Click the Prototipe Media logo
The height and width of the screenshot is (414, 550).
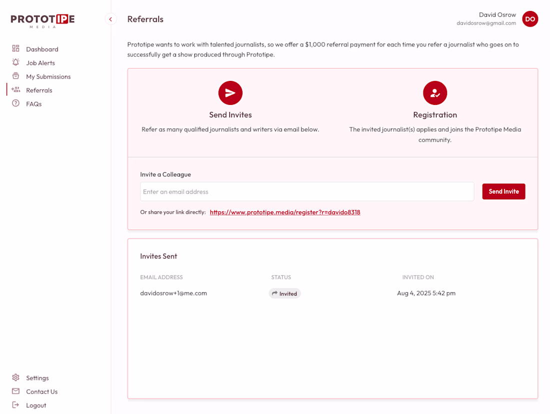[42, 20]
